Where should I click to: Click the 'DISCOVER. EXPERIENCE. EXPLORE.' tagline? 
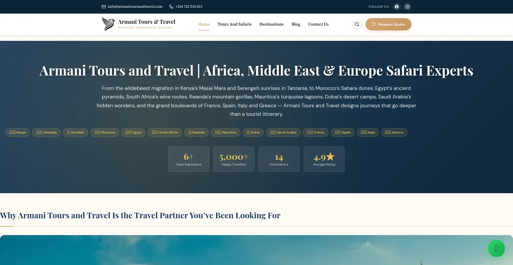146,28
